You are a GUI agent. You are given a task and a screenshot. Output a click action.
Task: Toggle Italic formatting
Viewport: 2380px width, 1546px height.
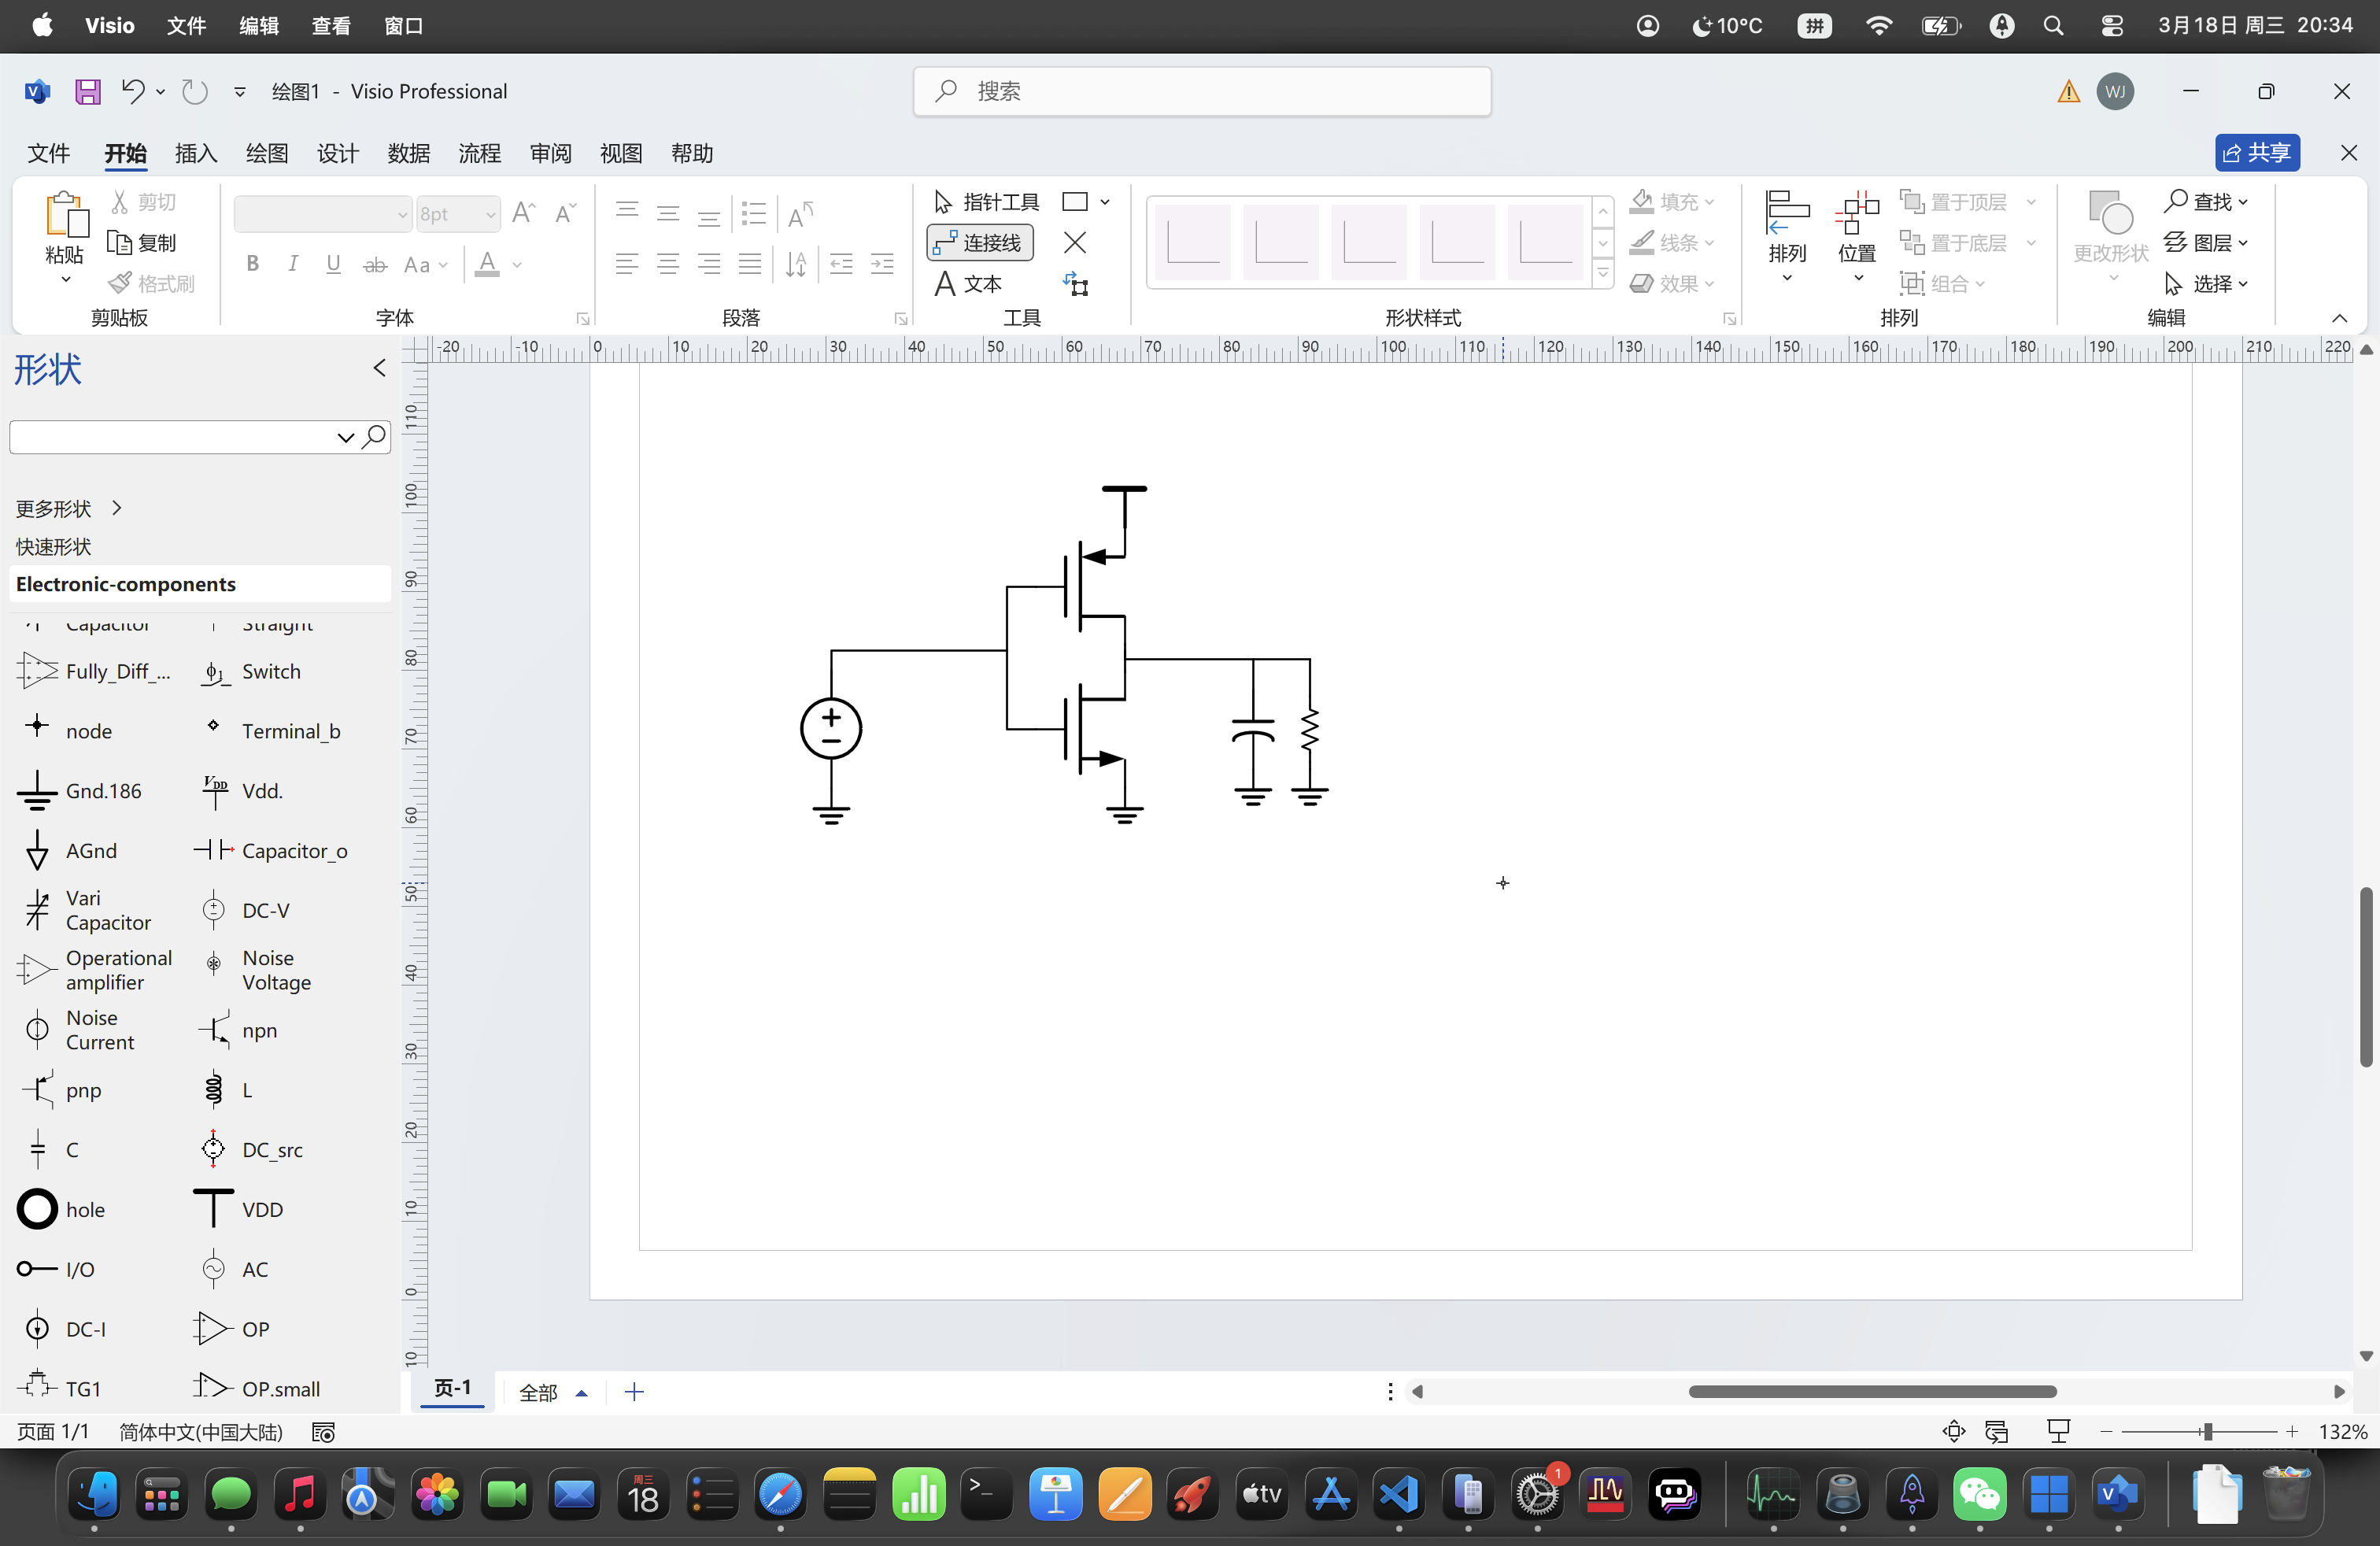(x=292, y=264)
